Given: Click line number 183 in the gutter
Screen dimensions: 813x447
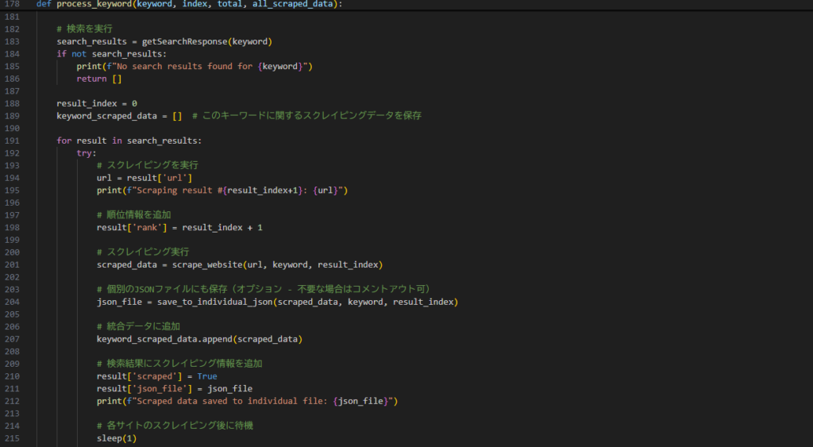Looking at the screenshot, I should tap(12, 41).
